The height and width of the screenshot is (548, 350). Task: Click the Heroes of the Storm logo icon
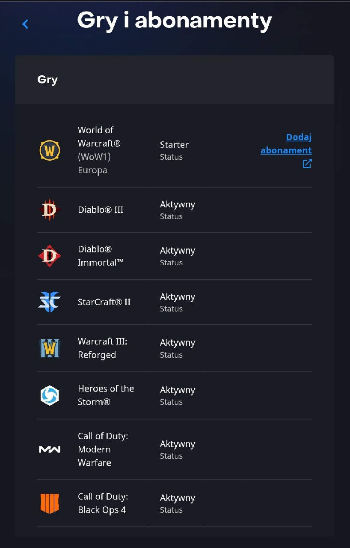pos(50,395)
